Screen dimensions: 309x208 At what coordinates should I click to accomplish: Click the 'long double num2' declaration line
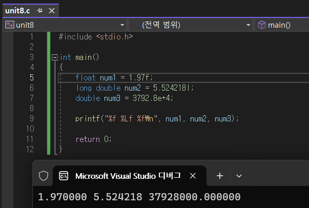(x=135, y=88)
